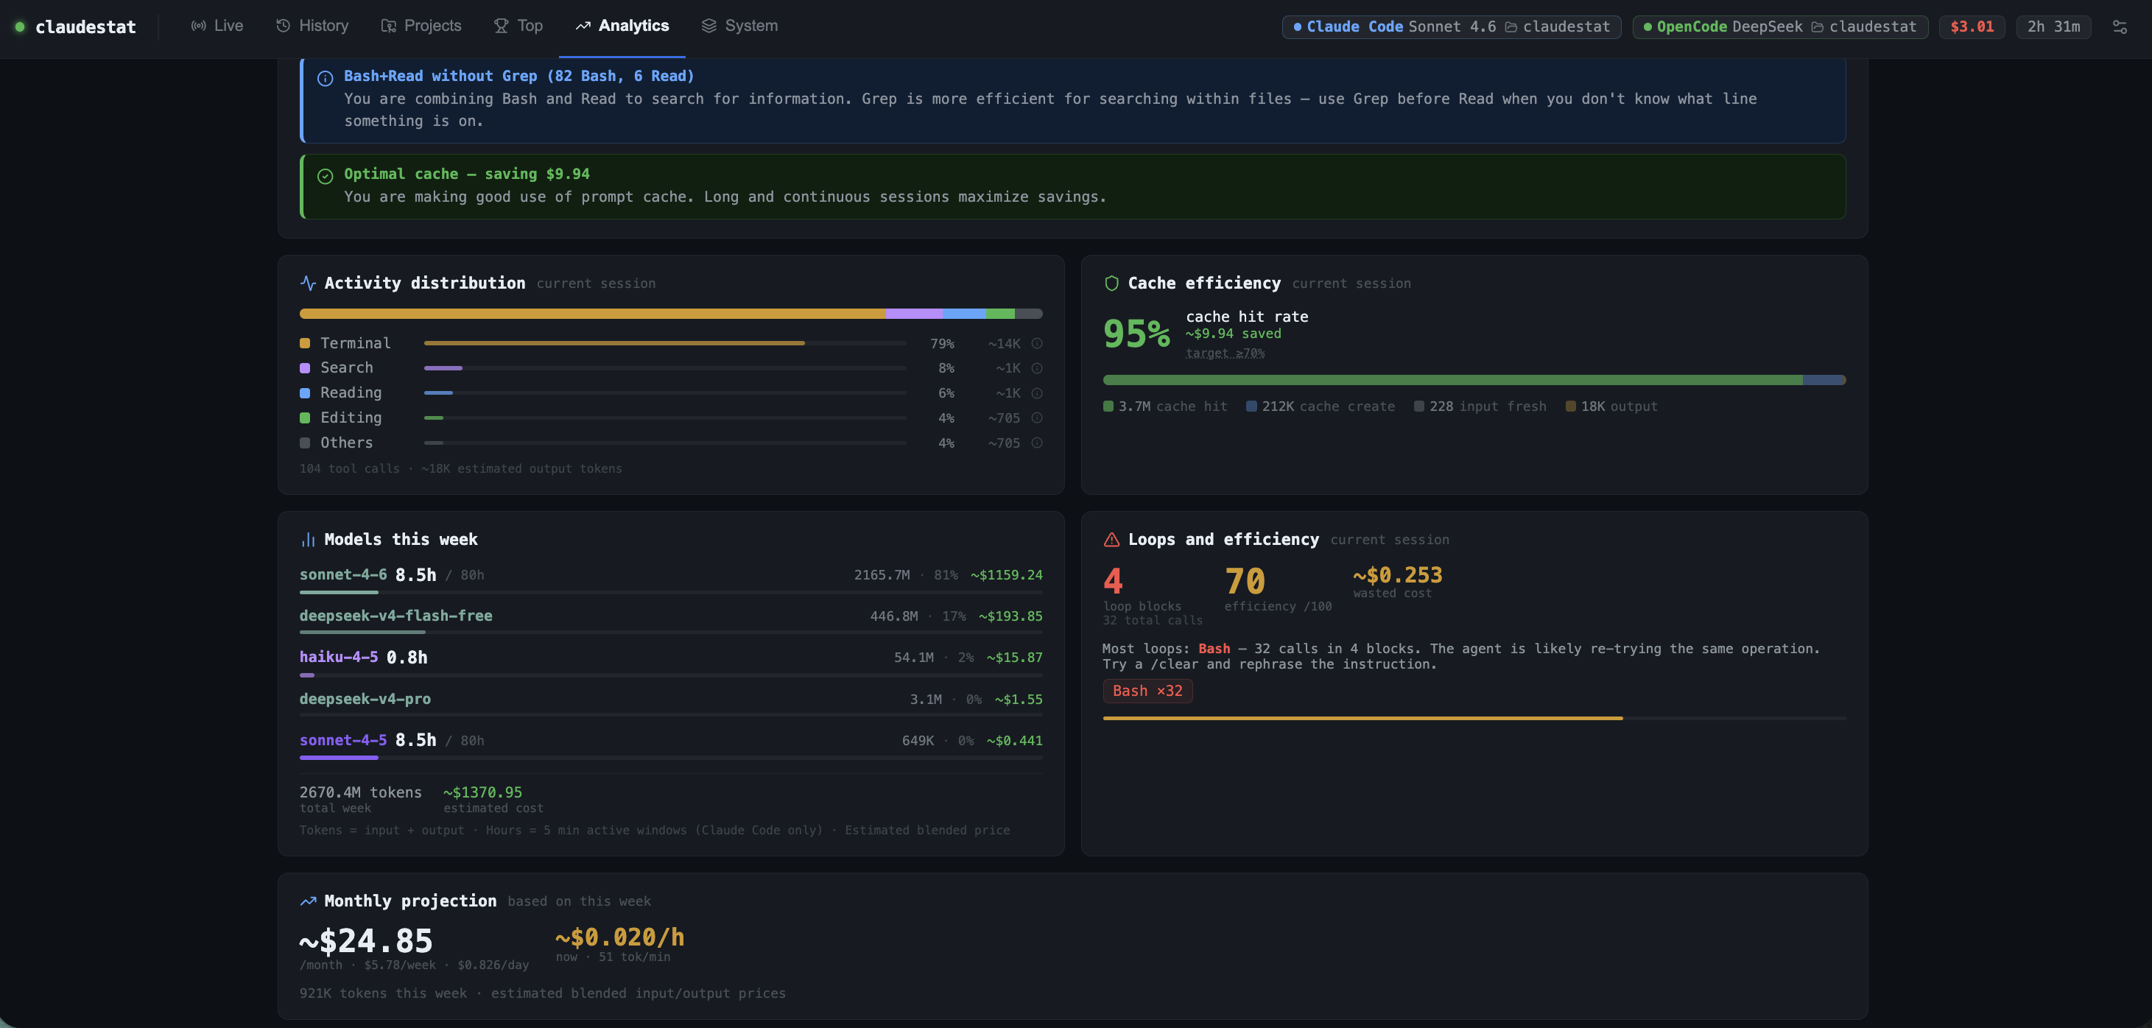Click the sonnet-4-6 usage bar

tap(671, 592)
